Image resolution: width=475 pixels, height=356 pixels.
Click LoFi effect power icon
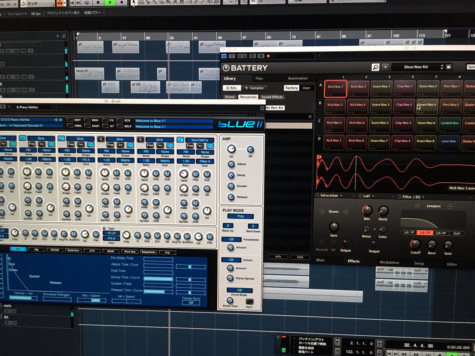click(360, 196)
